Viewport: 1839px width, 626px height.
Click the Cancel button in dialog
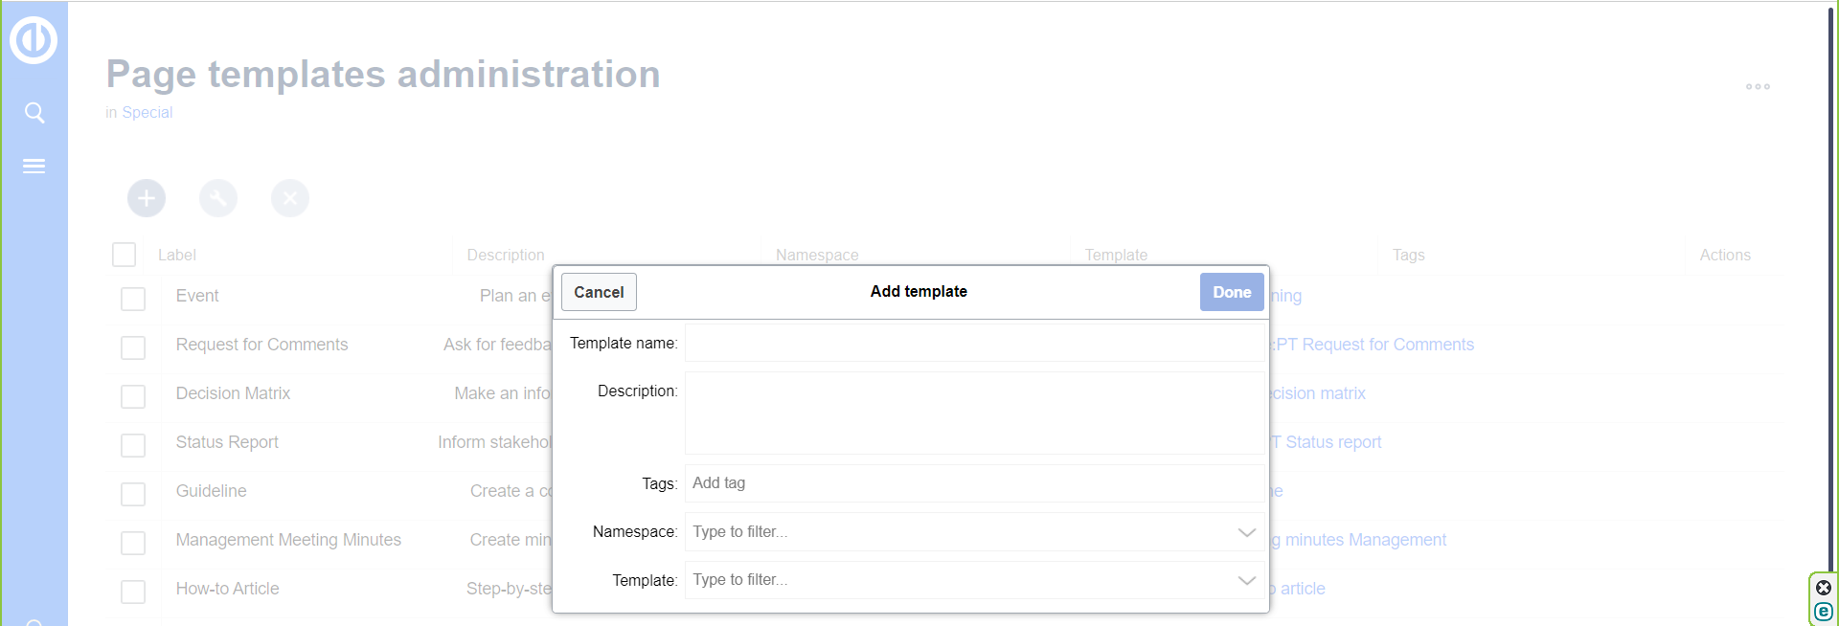(599, 292)
